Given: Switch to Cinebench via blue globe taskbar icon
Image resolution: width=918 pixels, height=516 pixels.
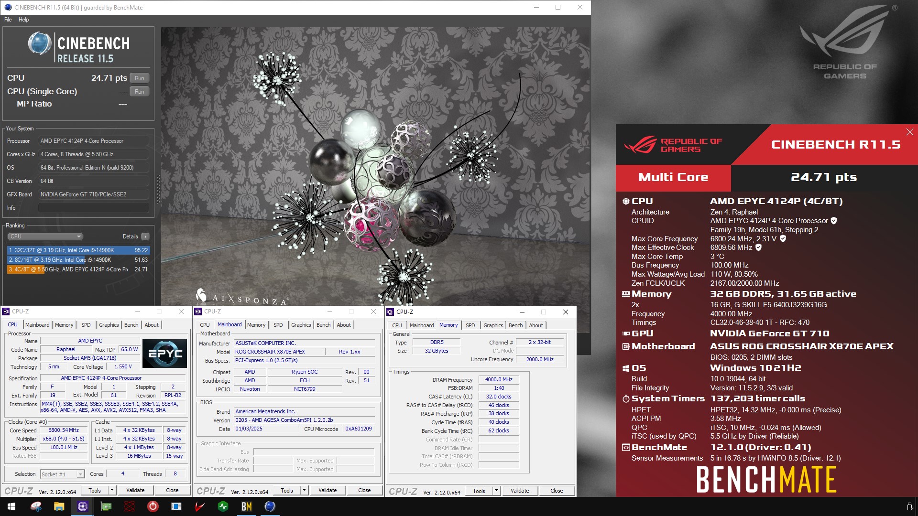Looking at the screenshot, I should (x=270, y=506).
